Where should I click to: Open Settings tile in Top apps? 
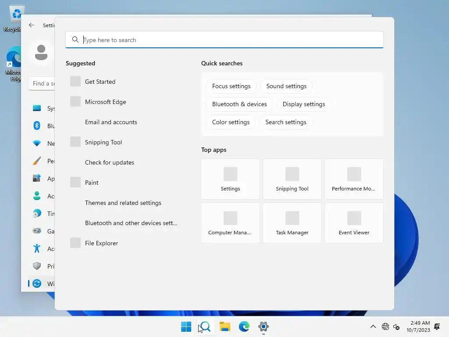click(x=231, y=179)
